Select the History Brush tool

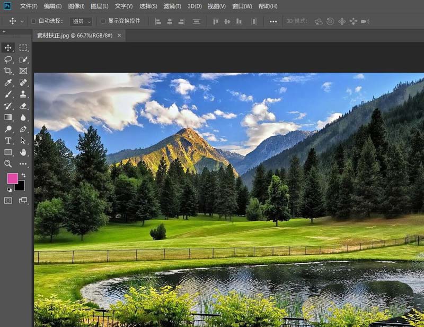(x=8, y=106)
